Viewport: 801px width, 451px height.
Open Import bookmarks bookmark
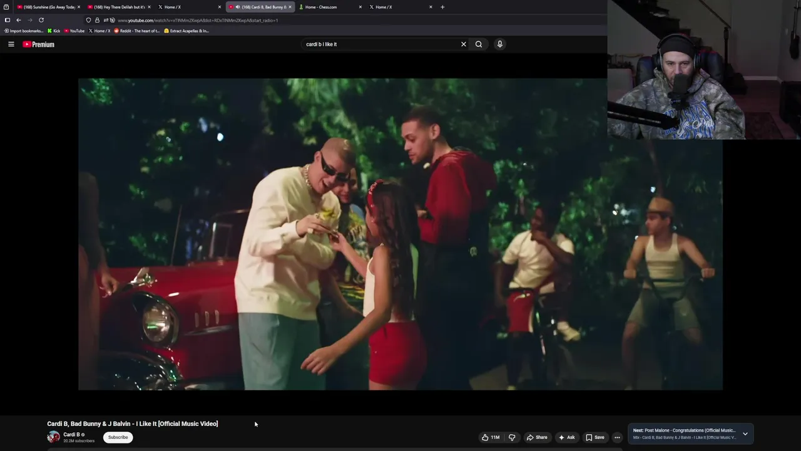24,31
